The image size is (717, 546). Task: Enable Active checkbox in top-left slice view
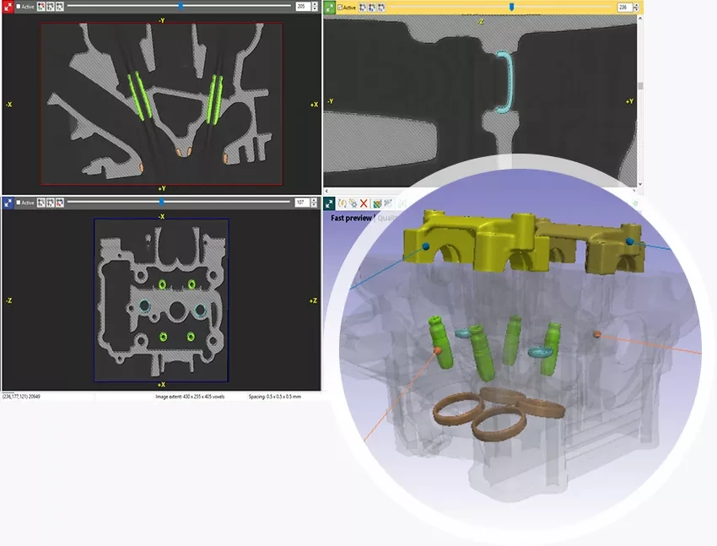(19, 7)
